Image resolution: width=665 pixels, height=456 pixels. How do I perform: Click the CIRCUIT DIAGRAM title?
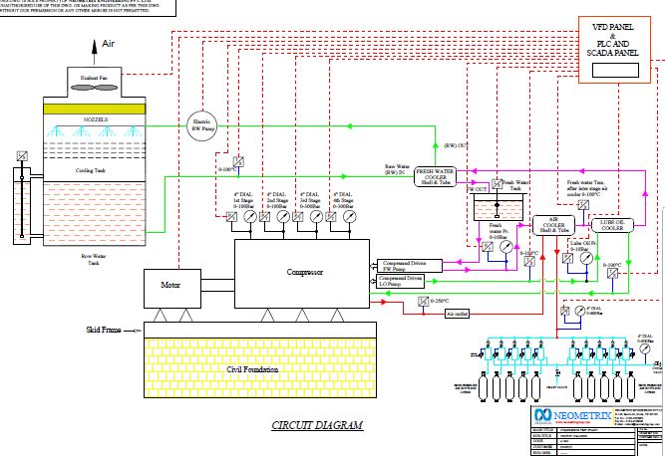pos(317,425)
